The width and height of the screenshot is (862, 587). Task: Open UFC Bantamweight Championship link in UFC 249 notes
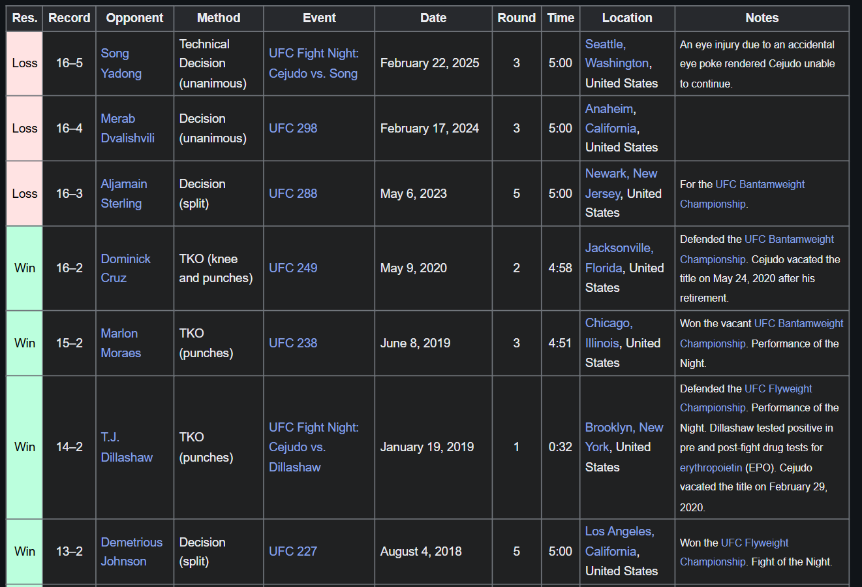(x=757, y=249)
